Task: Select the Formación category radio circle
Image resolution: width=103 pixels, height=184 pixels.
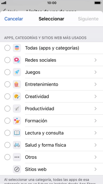Action: [7, 121]
